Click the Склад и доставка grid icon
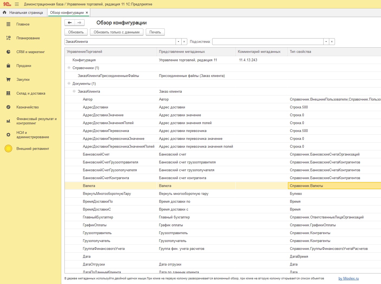 (8, 93)
